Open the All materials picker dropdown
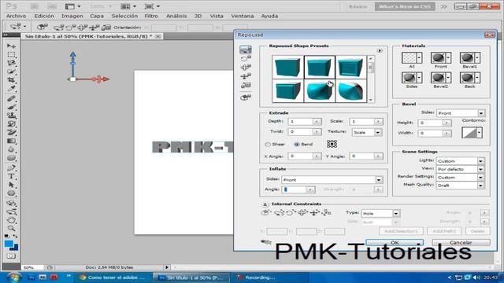 coord(419,57)
